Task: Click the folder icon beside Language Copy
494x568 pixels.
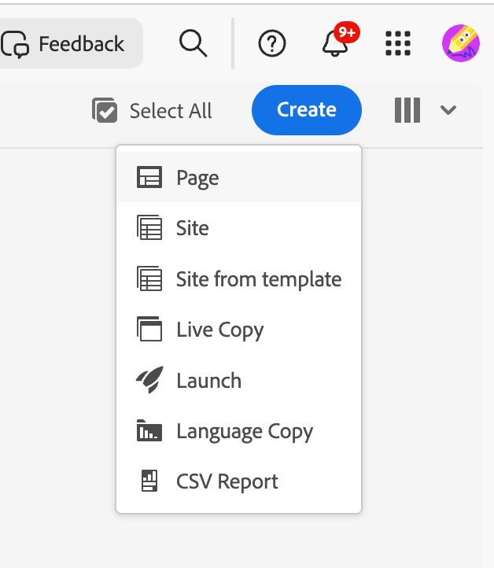Action: click(149, 430)
